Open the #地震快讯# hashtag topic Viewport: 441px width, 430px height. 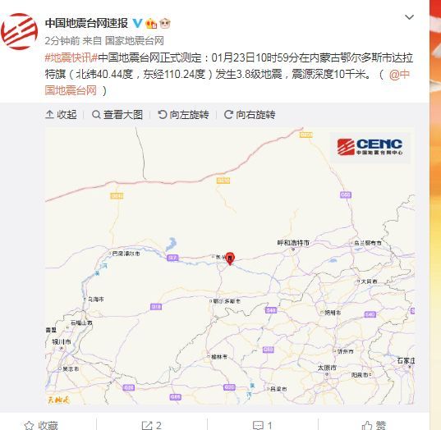(x=71, y=57)
